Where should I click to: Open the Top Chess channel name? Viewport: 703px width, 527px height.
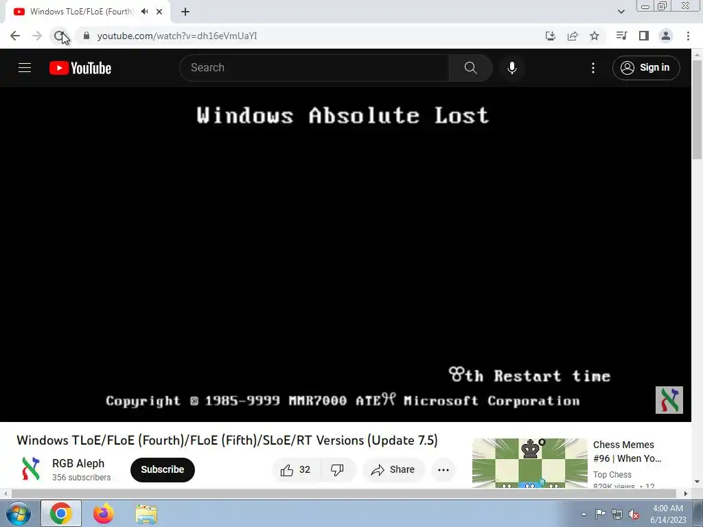pos(612,475)
